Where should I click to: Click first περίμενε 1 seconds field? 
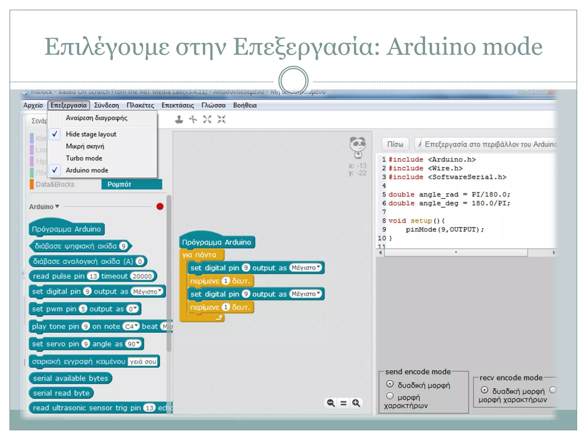pyautogui.click(x=226, y=281)
